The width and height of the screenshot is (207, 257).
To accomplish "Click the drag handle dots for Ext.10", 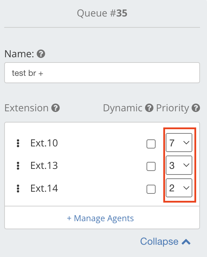I will 18,143.
